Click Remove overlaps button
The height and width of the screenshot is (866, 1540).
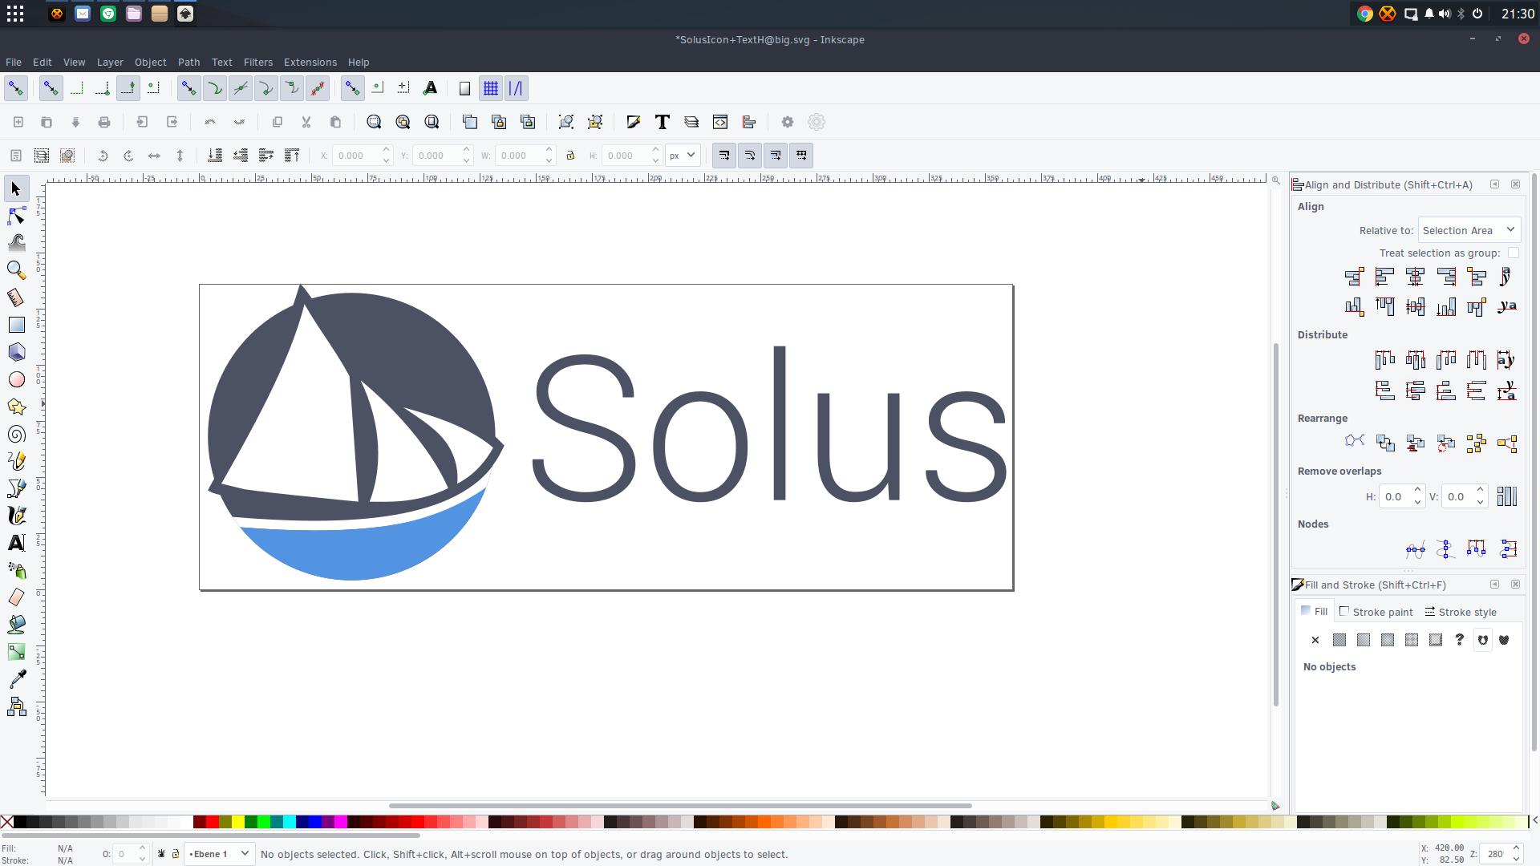pos(1507,496)
